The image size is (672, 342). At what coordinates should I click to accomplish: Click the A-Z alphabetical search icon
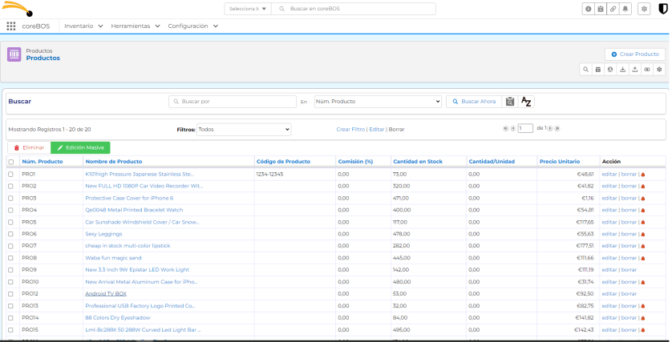527,102
